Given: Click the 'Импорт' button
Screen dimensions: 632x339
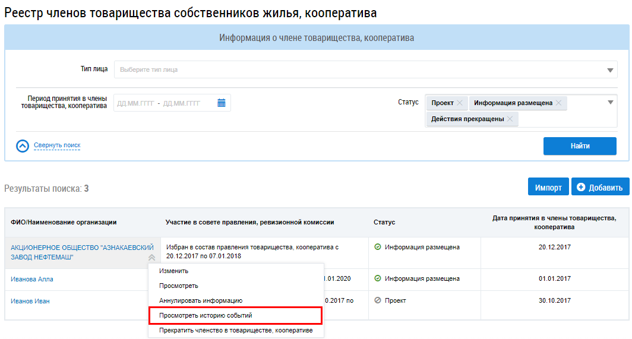Looking at the screenshot, I should [x=548, y=186].
